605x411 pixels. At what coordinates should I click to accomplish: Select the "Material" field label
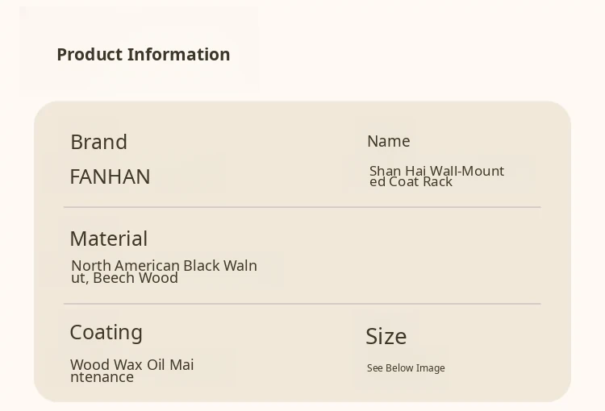[108, 239]
